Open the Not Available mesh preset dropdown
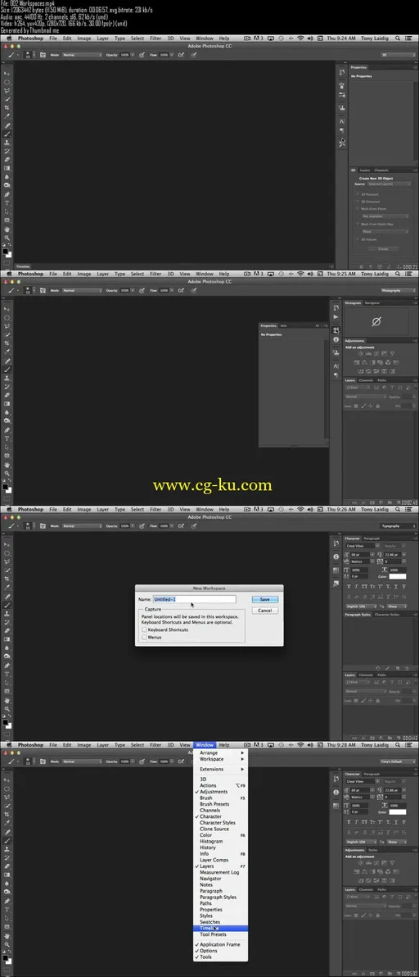This screenshot has width=419, height=977. pos(385,216)
